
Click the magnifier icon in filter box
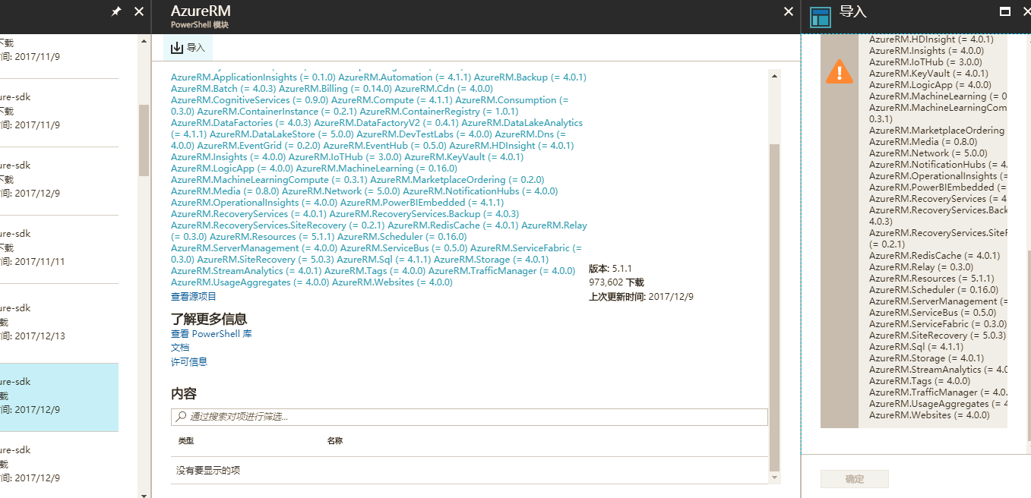(181, 417)
